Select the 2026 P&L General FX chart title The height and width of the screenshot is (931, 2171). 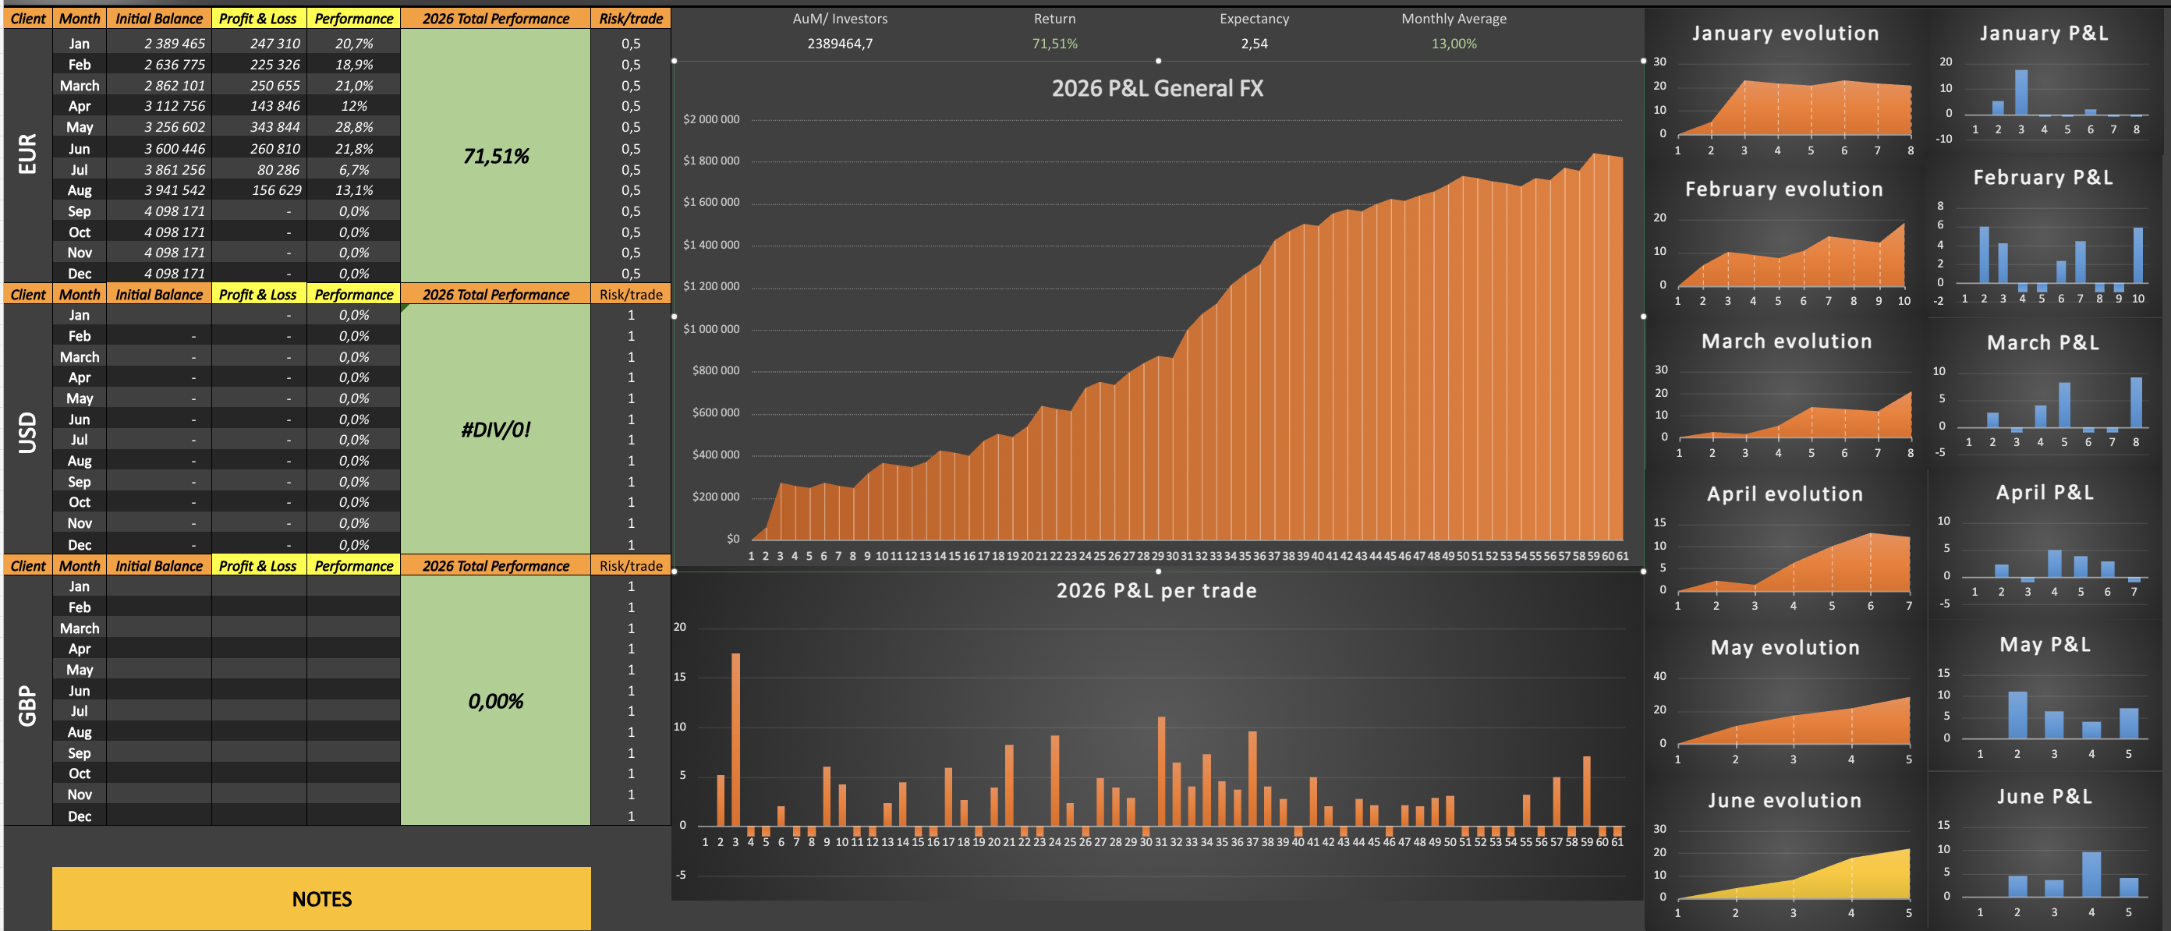pyautogui.click(x=1157, y=88)
